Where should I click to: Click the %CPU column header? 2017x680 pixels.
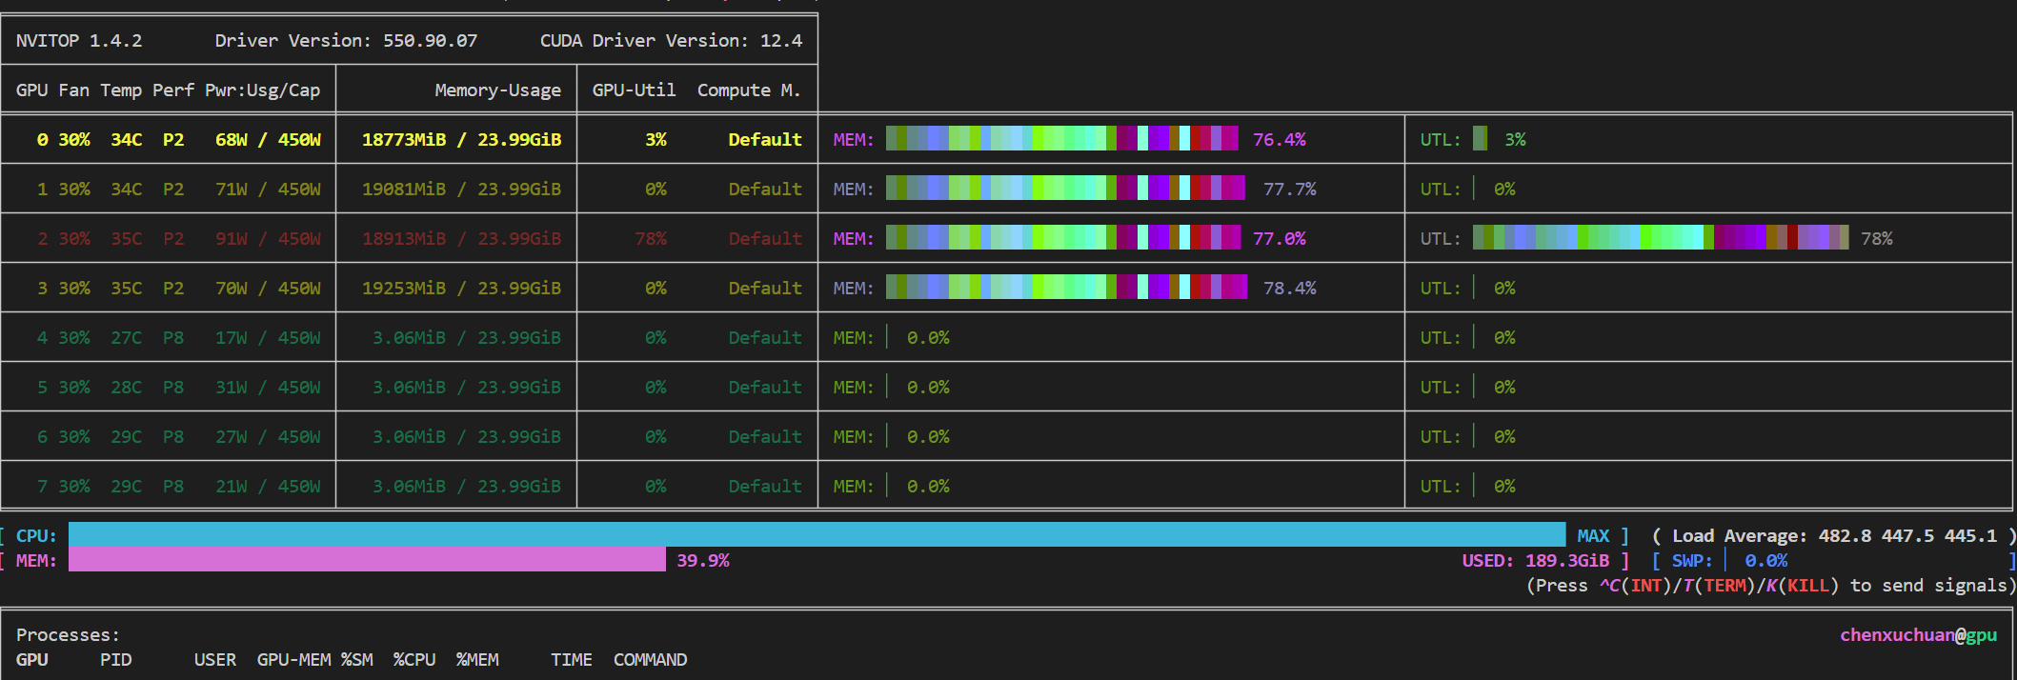point(414,660)
